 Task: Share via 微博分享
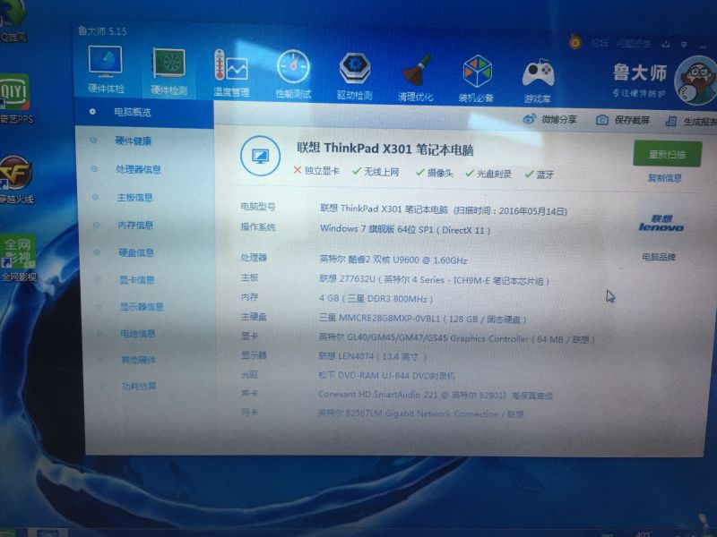550,119
